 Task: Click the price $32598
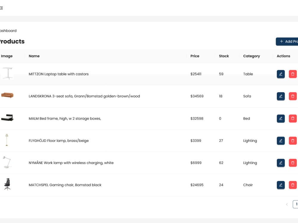click(x=197, y=119)
